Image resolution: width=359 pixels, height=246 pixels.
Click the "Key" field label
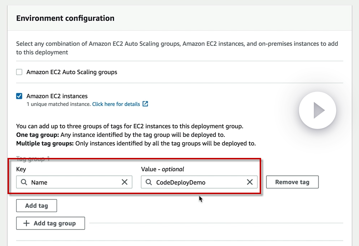(x=21, y=169)
